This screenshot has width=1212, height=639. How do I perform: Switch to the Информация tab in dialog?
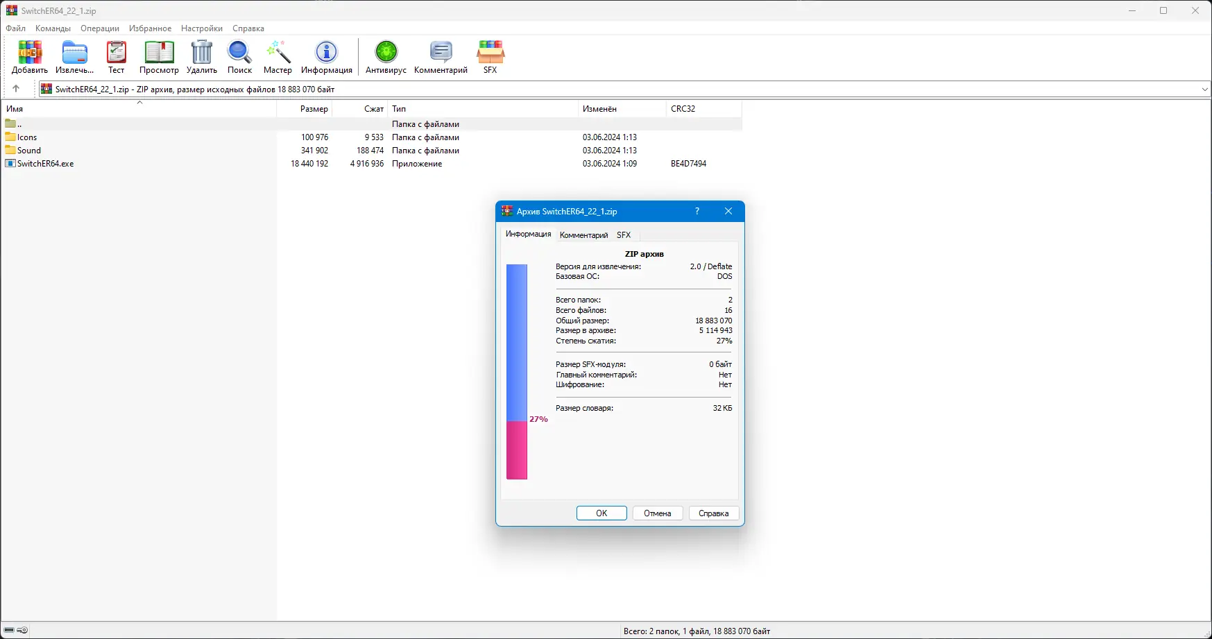(529, 234)
